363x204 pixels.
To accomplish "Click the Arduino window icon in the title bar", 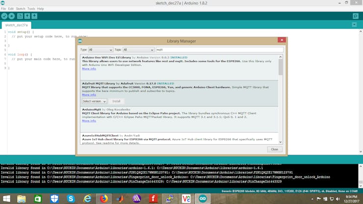I will (x=3, y=3).
